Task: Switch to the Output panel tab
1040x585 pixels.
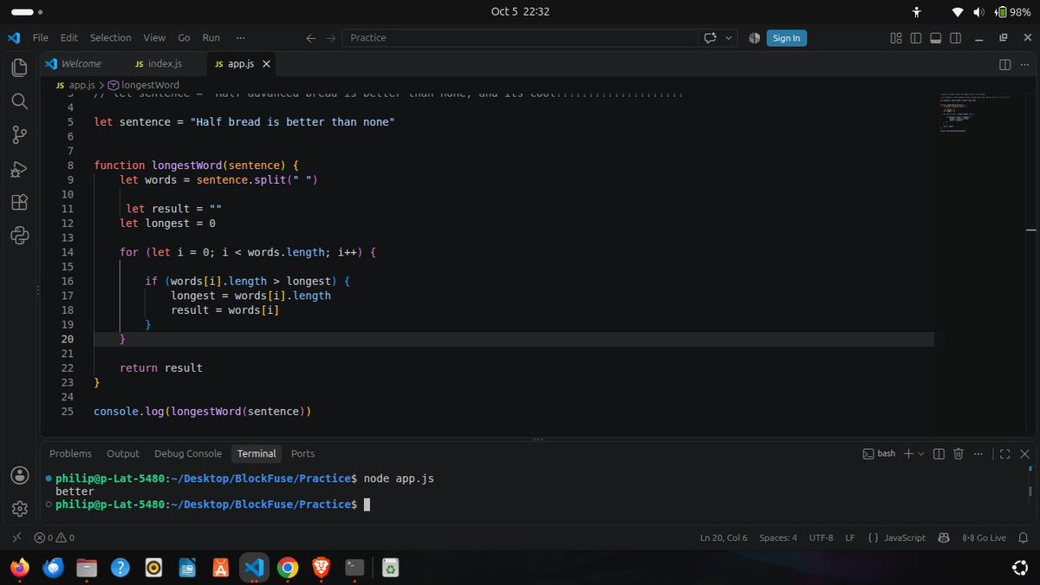Action: pyautogui.click(x=123, y=453)
